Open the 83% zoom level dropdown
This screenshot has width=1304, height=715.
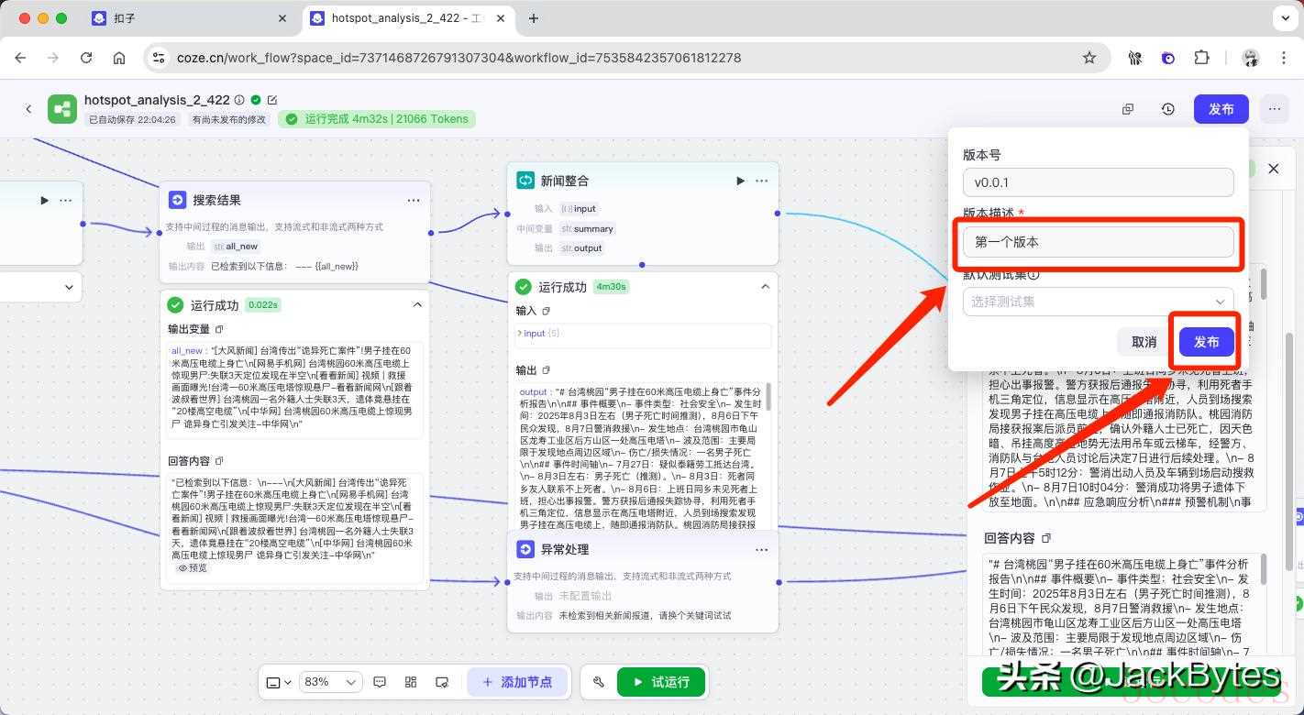(331, 682)
